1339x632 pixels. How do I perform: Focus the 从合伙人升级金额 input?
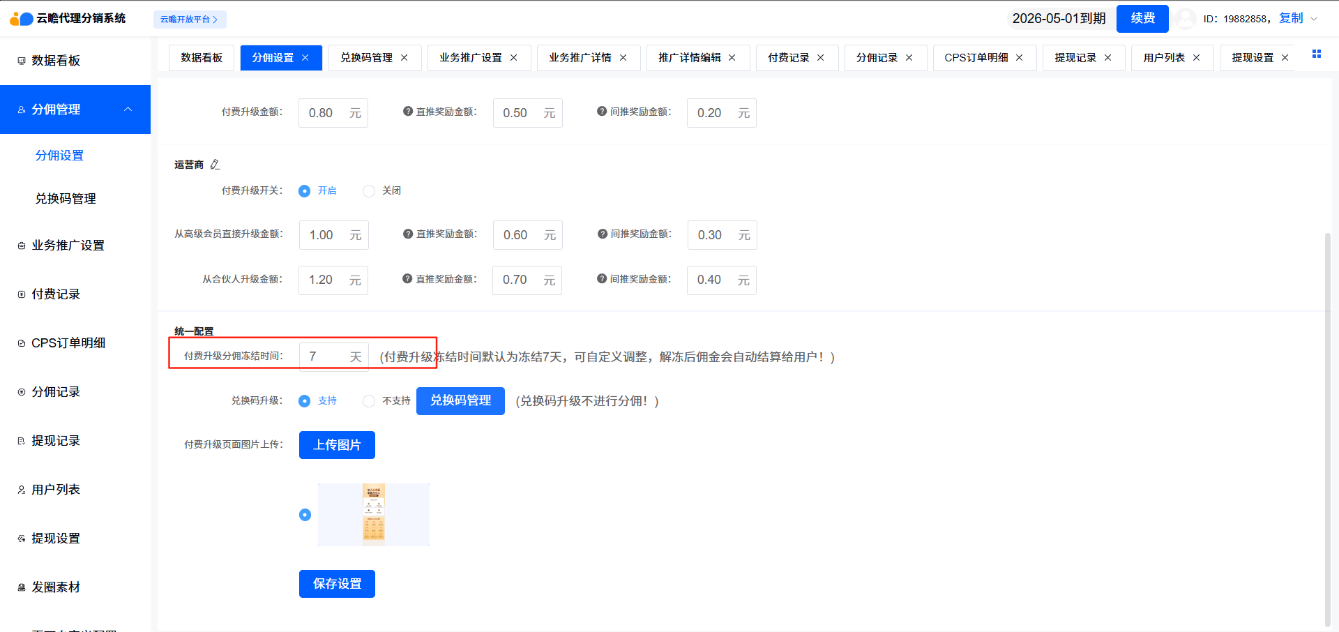pyautogui.click(x=333, y=280)
